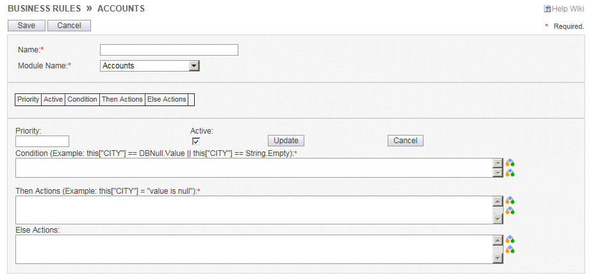The height and width of the screenshot is (280, 592).
Task: Click lower icon beside Then Actions field
Action: click(x=510, y=211)
